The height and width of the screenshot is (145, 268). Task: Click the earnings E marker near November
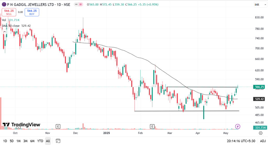click(x=58, y=126)
